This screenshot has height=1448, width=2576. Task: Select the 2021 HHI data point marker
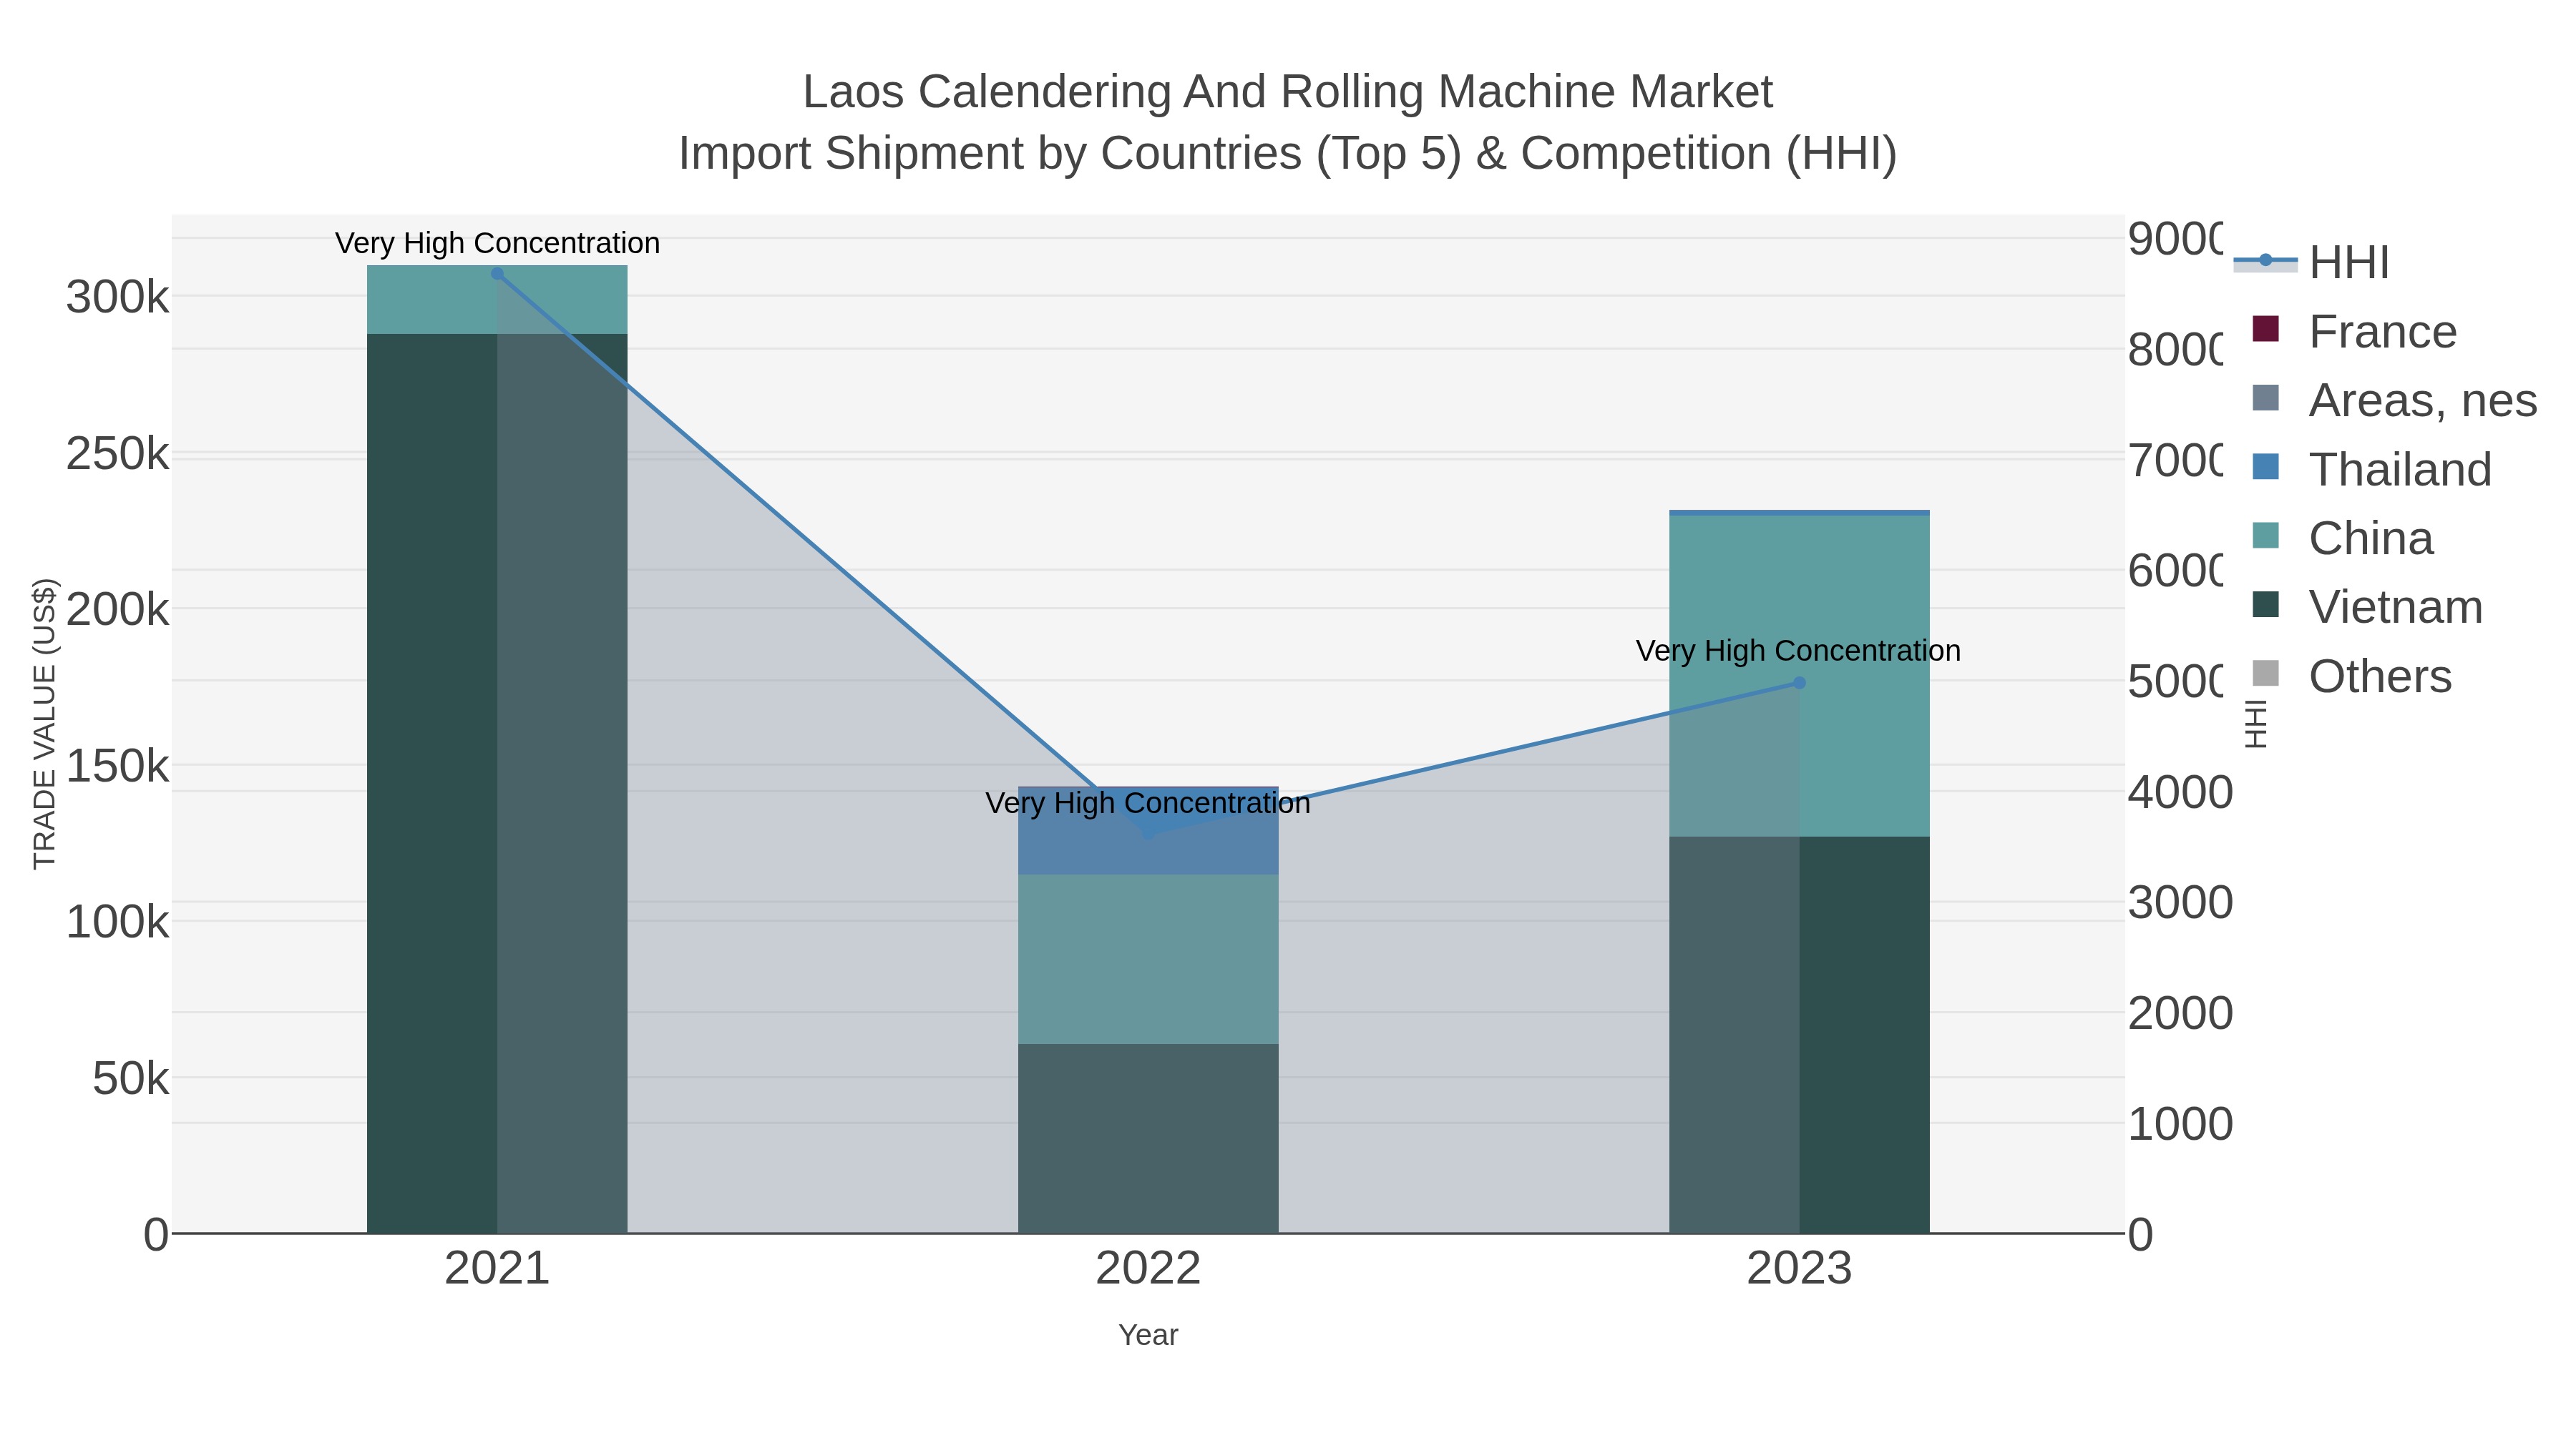[497, 274]
